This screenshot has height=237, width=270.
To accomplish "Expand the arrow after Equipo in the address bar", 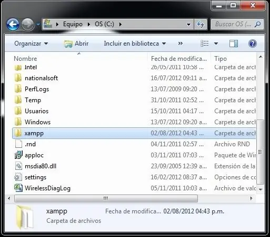I will point(89,24).
